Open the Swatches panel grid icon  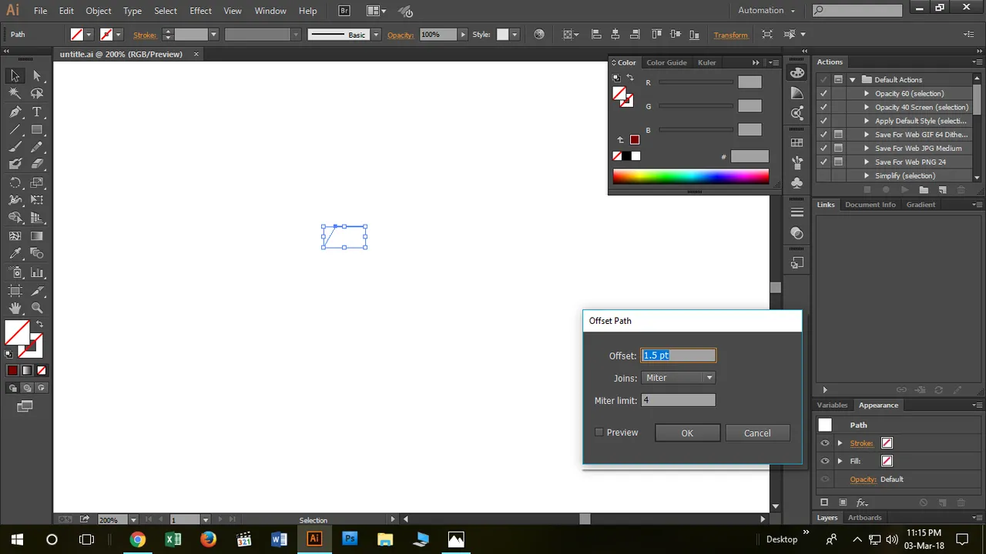click(x=797, y=143)
